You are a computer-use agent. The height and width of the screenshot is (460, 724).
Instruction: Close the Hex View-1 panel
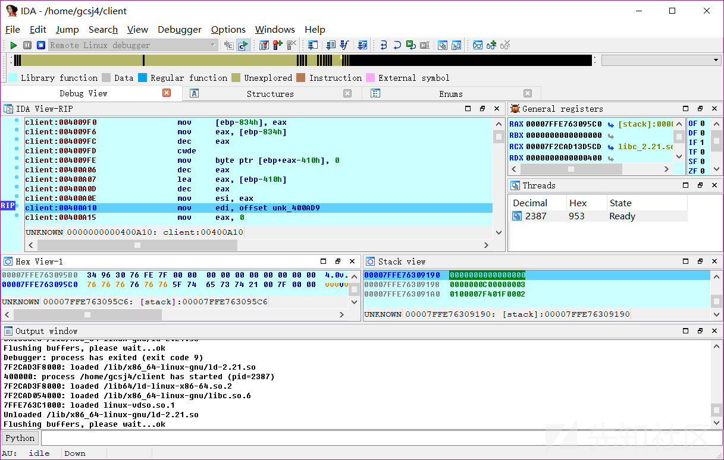pyautogui.click(x=352, y=261)
